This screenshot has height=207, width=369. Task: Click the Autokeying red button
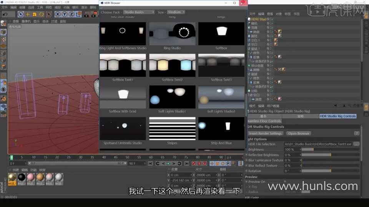199,164
